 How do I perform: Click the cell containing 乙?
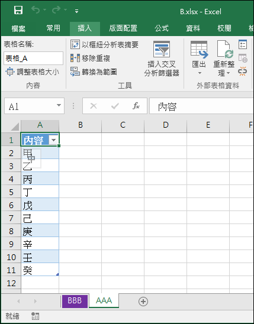pyautogui.click(x=40, y=166)
